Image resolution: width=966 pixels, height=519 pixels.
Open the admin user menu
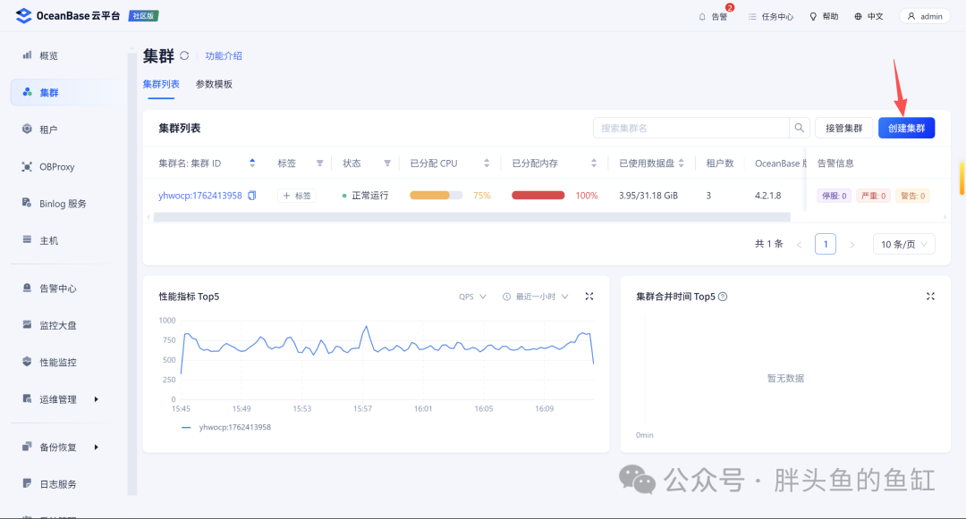coord(925,17)
